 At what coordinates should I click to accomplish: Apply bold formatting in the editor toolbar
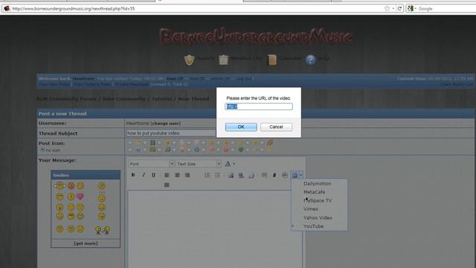[x=133, y=175]
